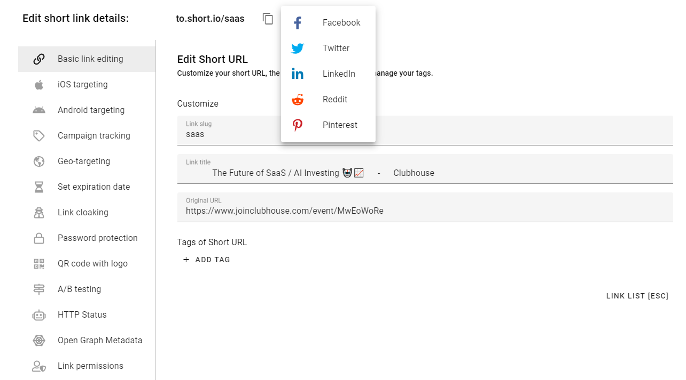Click the Apple icon for iOS targeting
This screenshot has height=380, width=686.
pyautogui.click(x=39, y=85)
